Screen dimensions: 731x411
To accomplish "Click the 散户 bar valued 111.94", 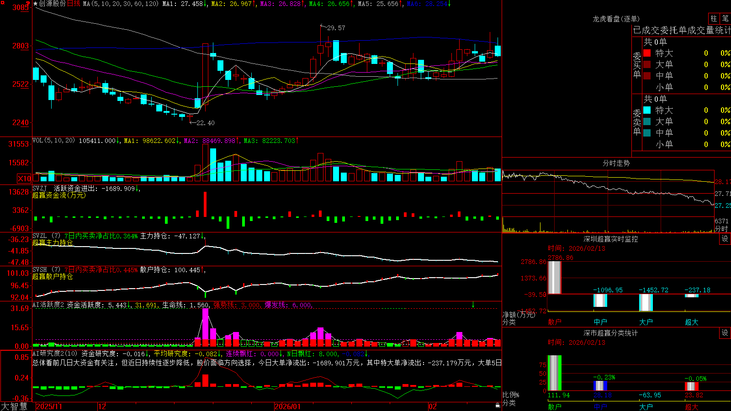I will click(x=555, y=373).
